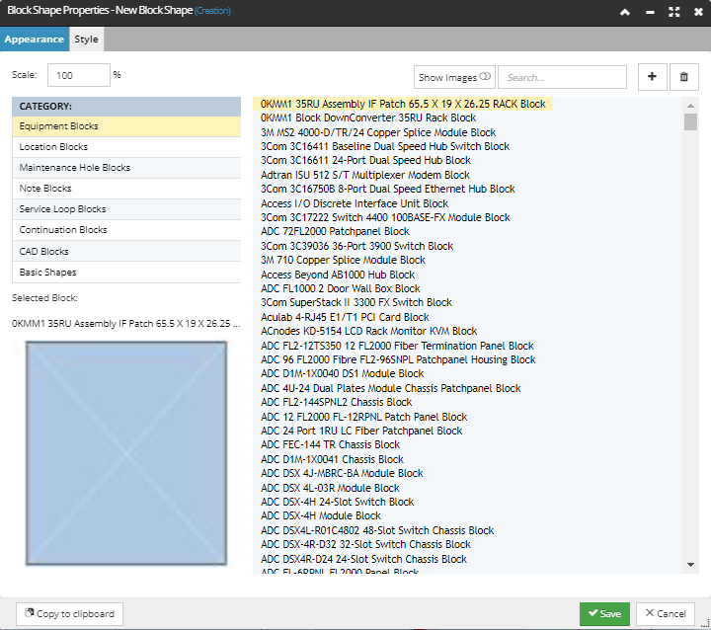Select ADC DSX4L-R01C4802 48-Slot Switch Chassis Block
The height and width of the screenshot is (630, 711).
377,530
